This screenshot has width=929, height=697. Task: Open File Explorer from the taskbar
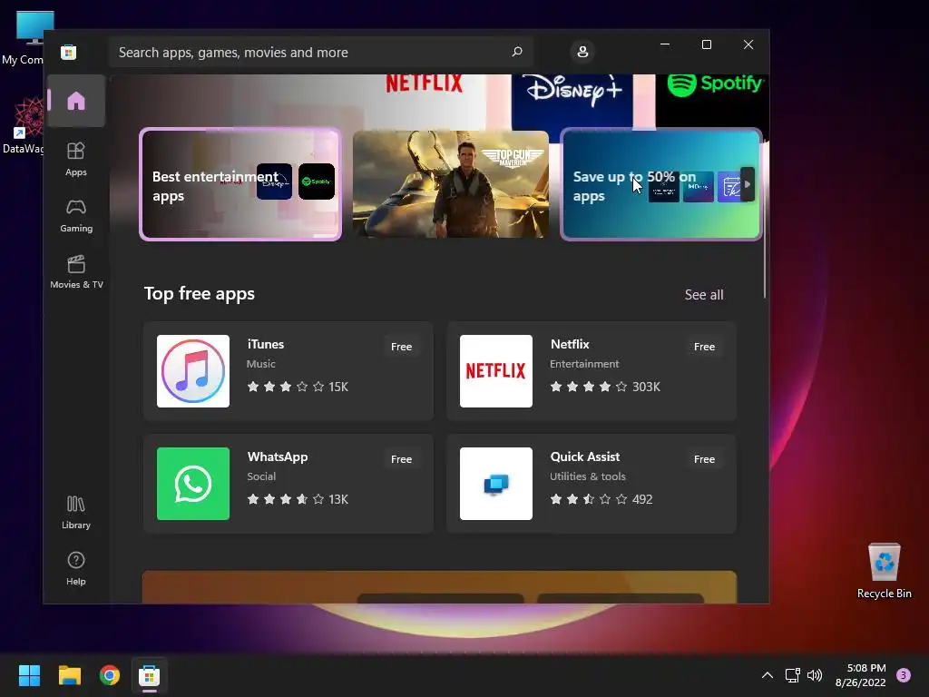69,675
